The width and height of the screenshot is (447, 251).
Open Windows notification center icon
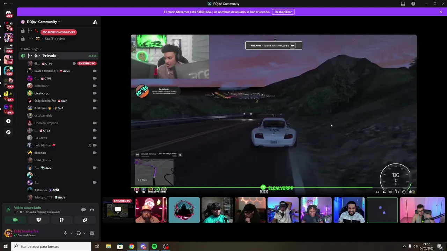click(440, 246)
